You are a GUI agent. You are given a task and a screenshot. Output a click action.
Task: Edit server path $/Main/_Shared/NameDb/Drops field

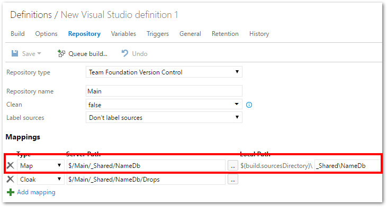(146, 179)
